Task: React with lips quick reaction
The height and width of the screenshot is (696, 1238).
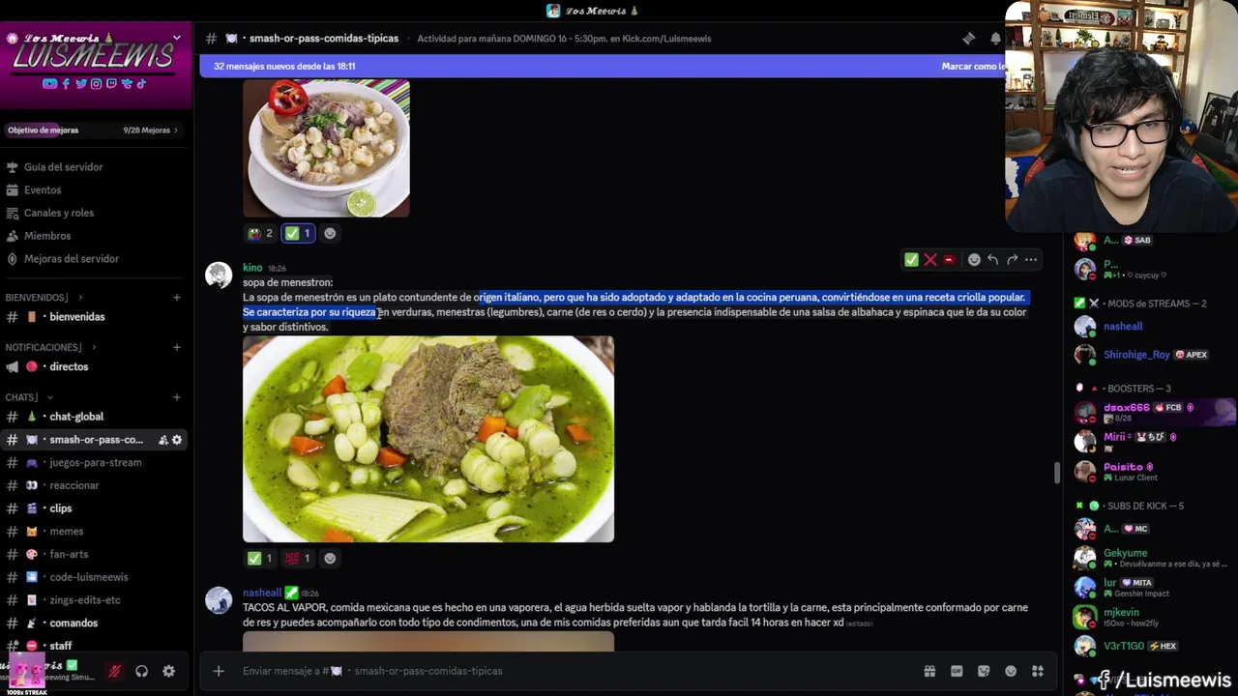Action: tap(949, 259)
